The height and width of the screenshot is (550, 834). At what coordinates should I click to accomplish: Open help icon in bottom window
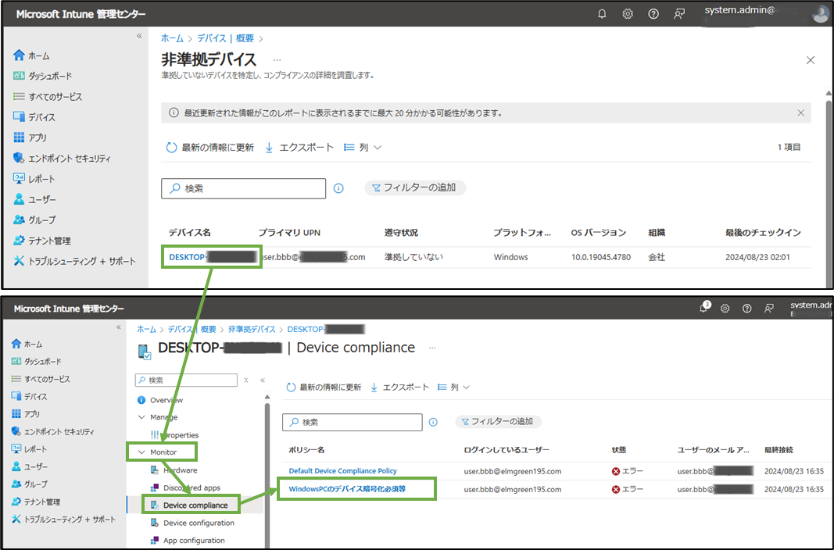[x=746, y=309]
